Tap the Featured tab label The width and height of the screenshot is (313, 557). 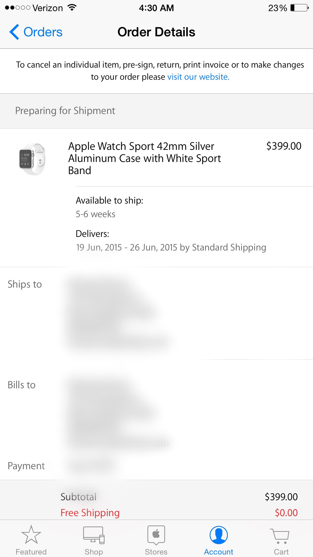[x=31, y=552]
